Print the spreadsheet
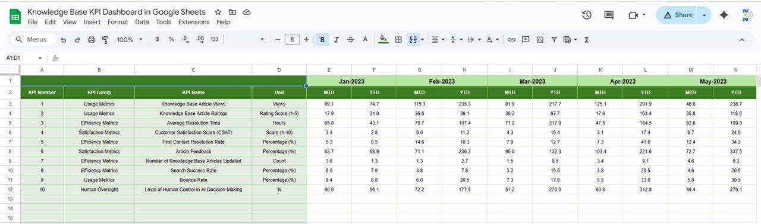The image size is (761, 224). [x=92, y=40]
